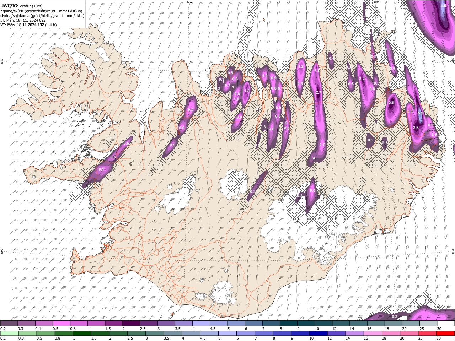Click the white top-row legend swatch at 30

pyautogui.click(x=446, y=324)
